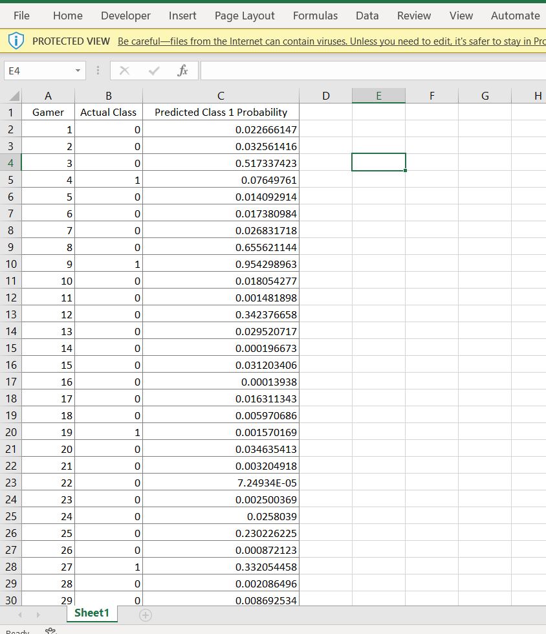Select column C header
Viewport: 546px width, 634px height.
point(220,95)
